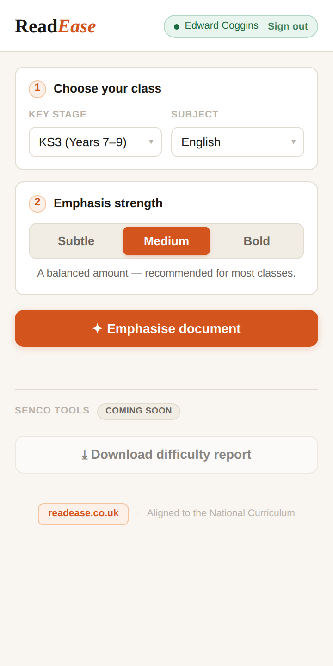Open the readease.co.uk link

83,514
